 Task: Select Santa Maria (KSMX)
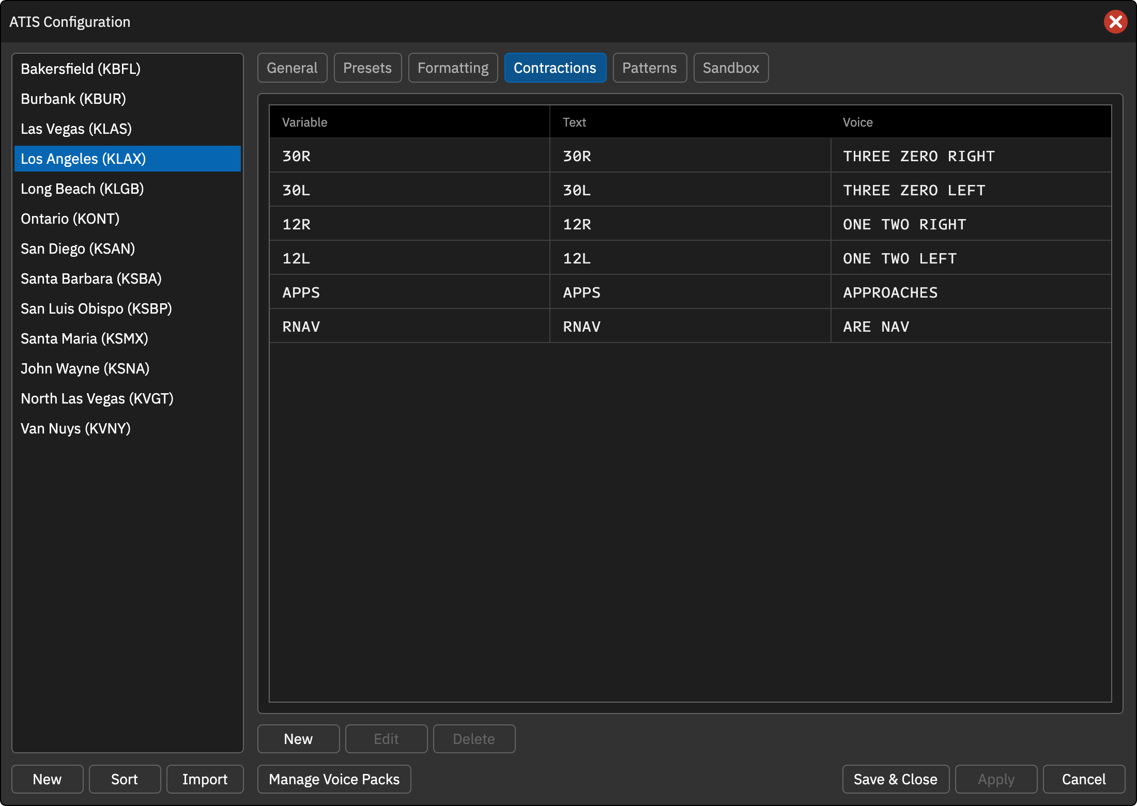click(x=128, y=338)
